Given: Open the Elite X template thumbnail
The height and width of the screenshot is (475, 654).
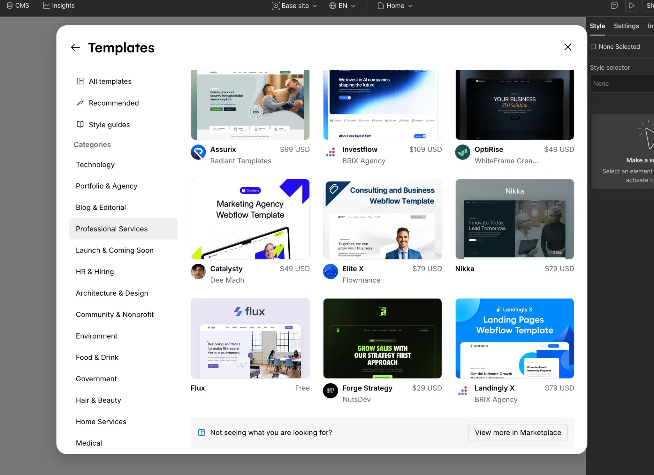Looking at the screenshot, I should [382, 219].
